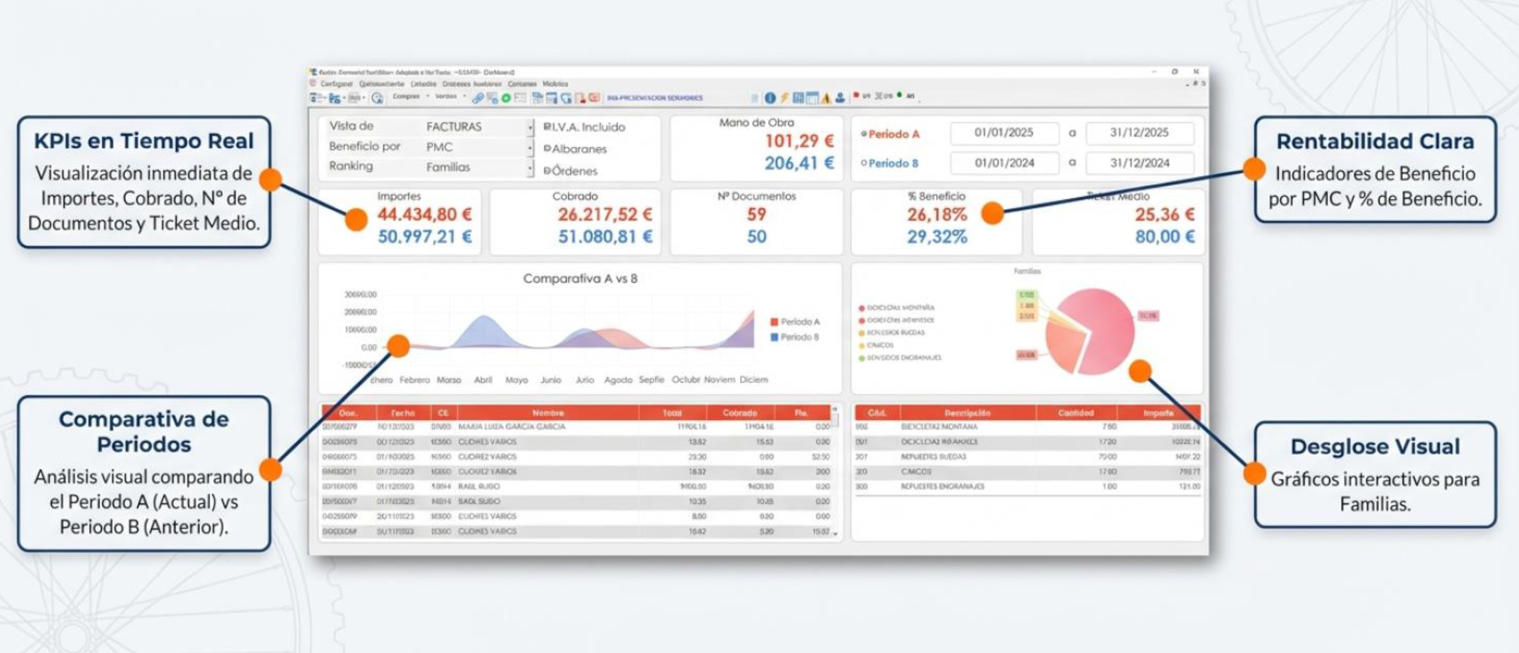1519x653 pixels.
Task: Click the chain link toolbar icon
Action: [x=478, y=98]
